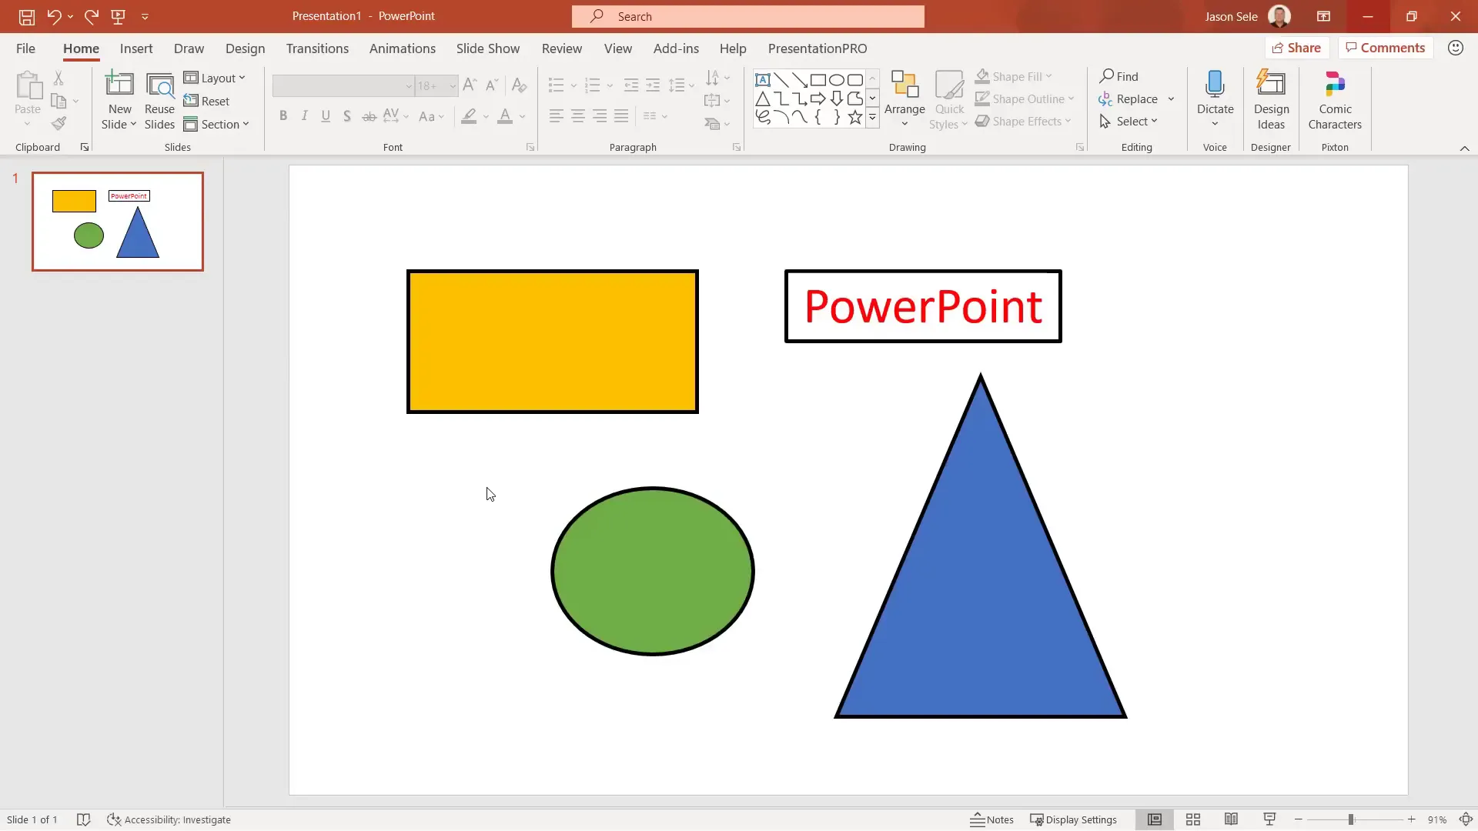Collapse the ribbon with the chevron
Image resolution: width=1478 pixels, height=831 pixels.
coord(1464,148)
